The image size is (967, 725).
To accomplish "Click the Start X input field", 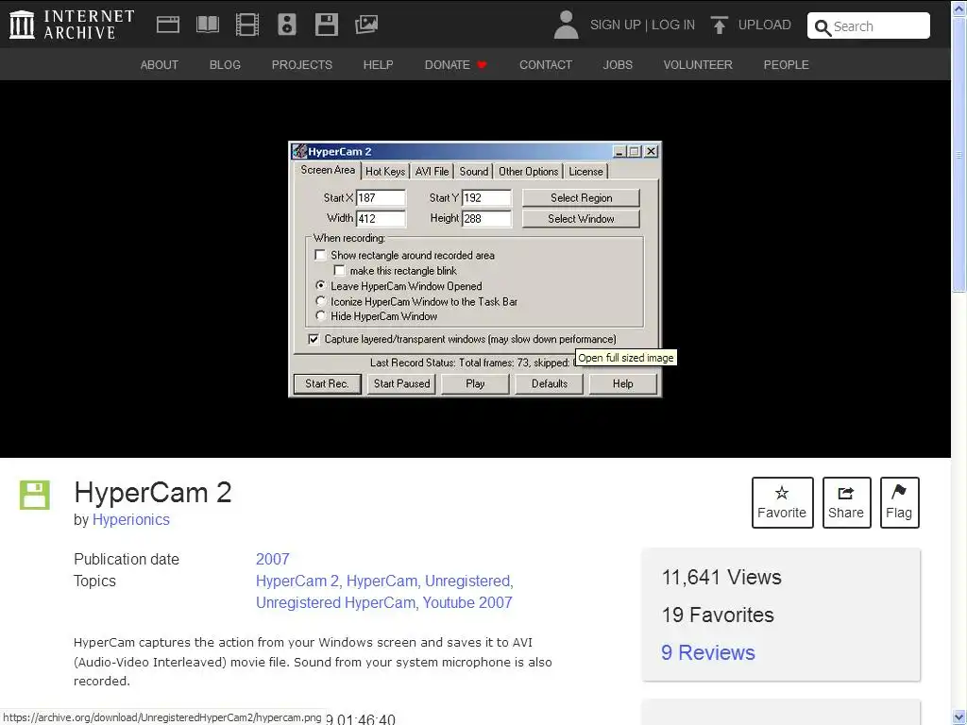I will click(382, 198).
